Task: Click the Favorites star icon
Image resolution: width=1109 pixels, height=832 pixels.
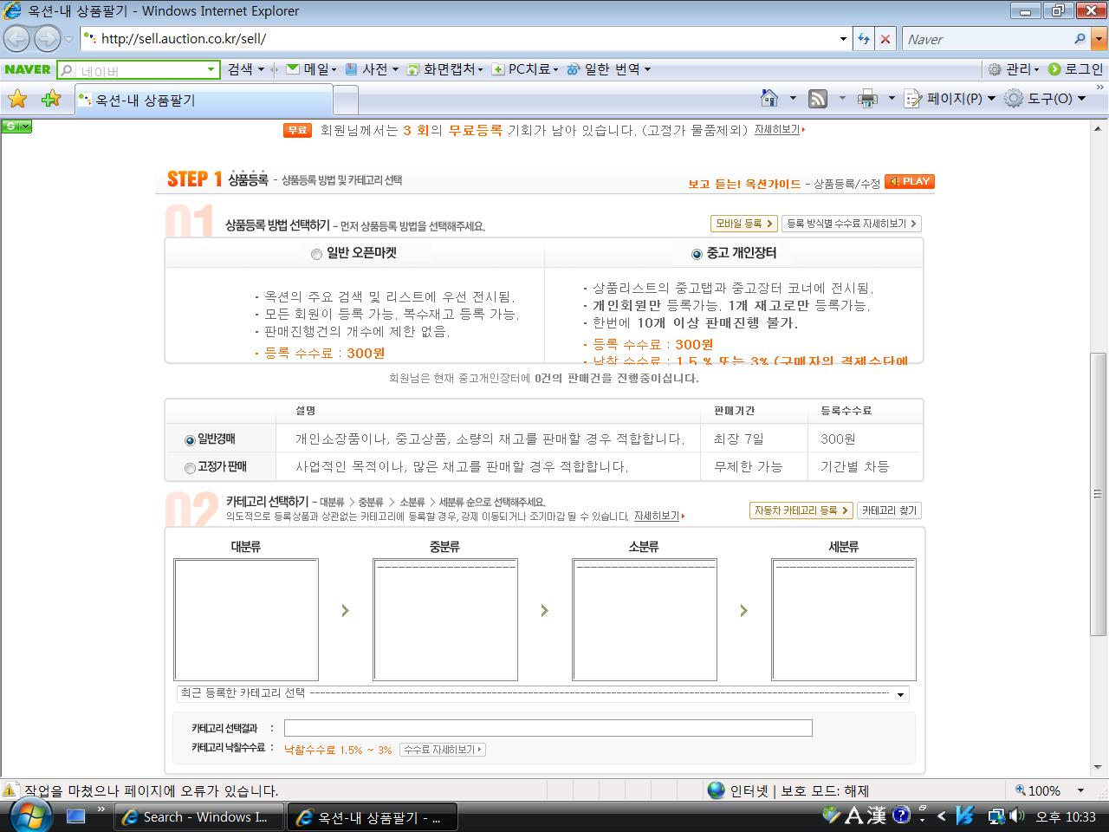Action: (x=17, y=99)
